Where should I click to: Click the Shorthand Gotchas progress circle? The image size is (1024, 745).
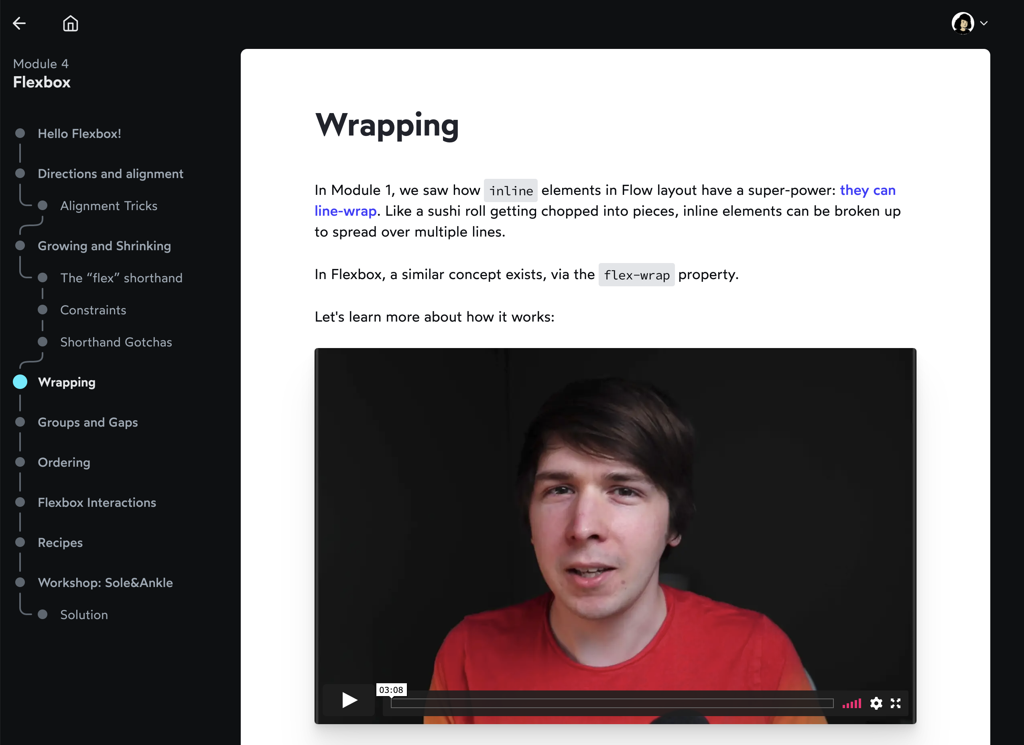(43, 342)
